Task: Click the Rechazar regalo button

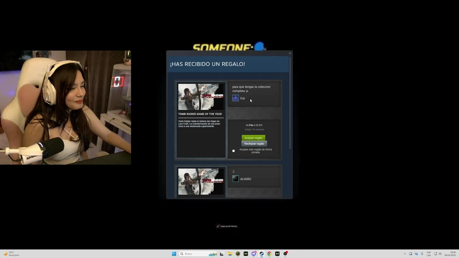Action: click(x=254, y=144)
